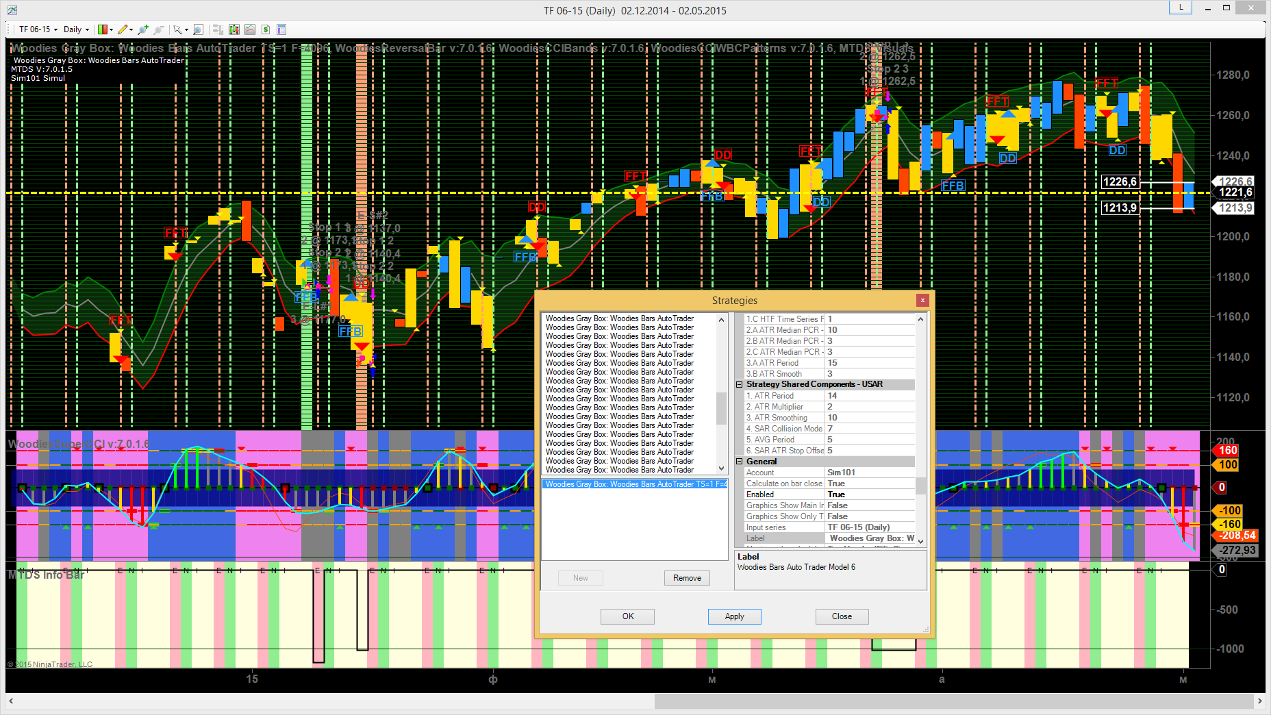Select the pencil drawing tools icon
The width and height of the screenshot is (1271, 715).
pos(123,29)
